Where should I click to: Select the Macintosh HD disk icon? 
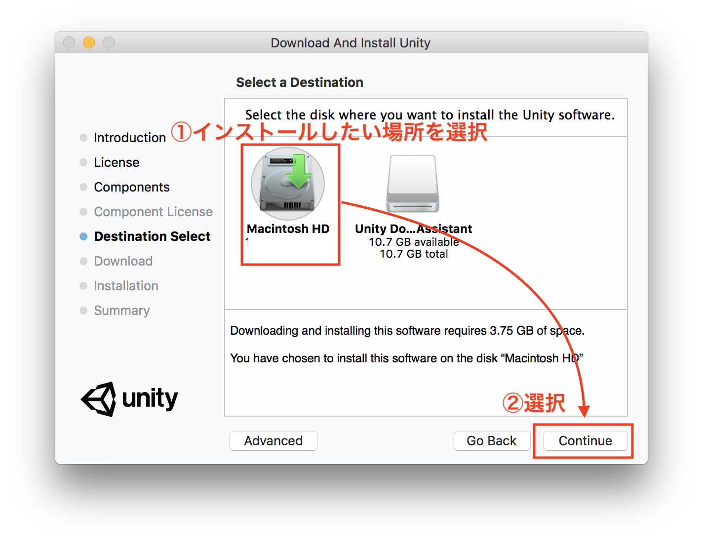[x=288, y=184]
